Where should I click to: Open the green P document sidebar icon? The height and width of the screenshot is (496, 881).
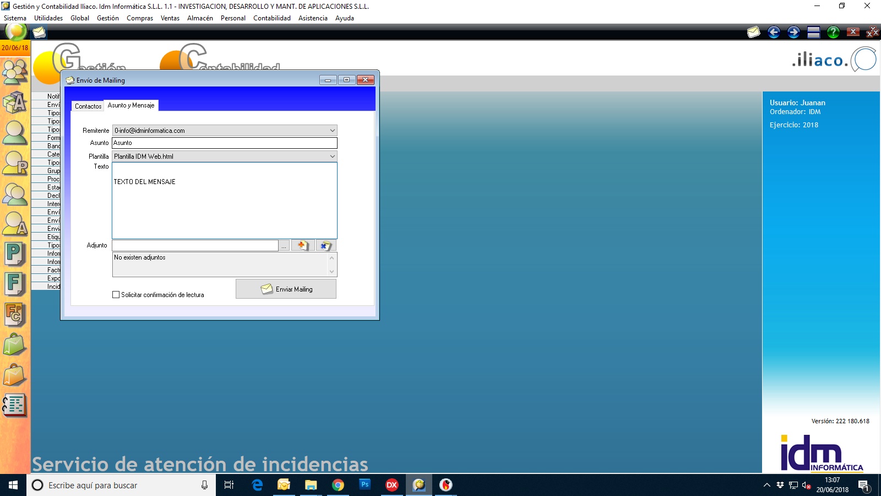pos(15,254)
